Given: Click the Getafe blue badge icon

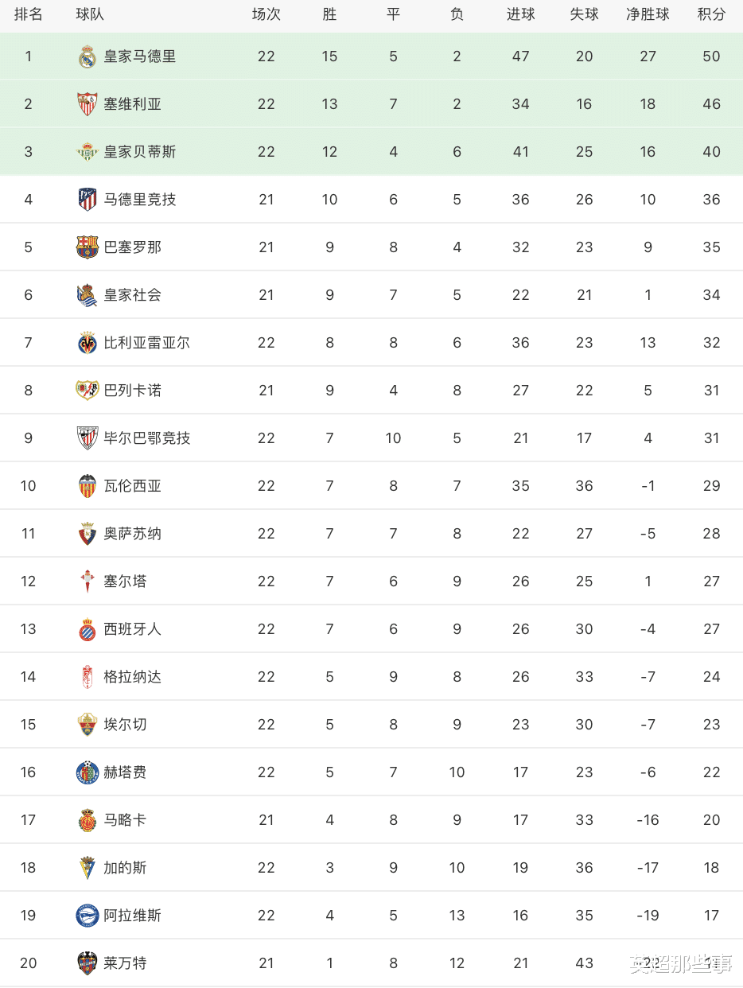Looking at the screenshot, I should click(x=88, y=772).
